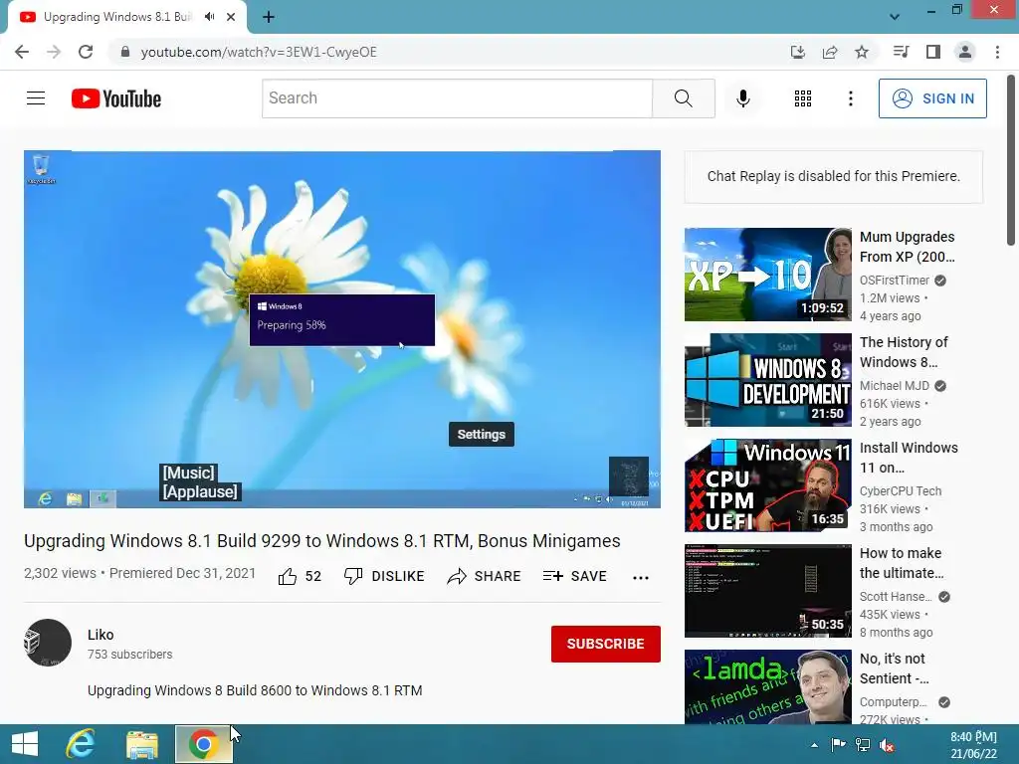Viewport: 1019px width, 764px height.
Task: Save the video to a playlist
Action: 575,576
